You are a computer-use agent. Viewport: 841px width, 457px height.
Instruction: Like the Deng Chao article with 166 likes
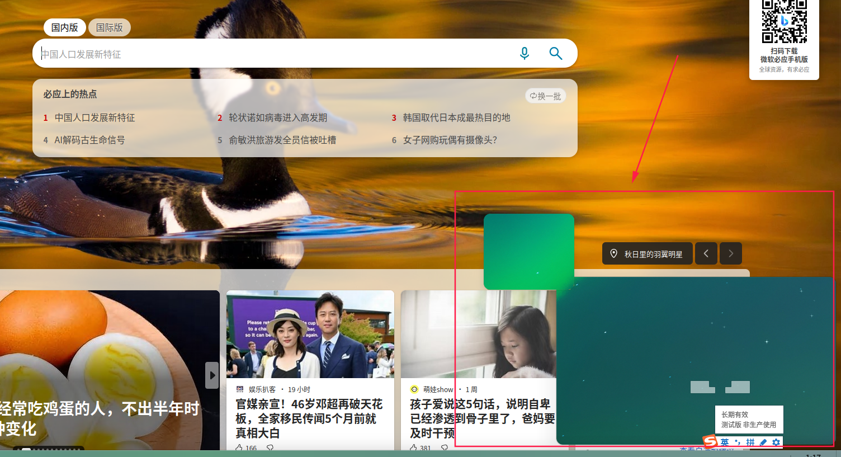pyautogui.click(x=239, y=448)
